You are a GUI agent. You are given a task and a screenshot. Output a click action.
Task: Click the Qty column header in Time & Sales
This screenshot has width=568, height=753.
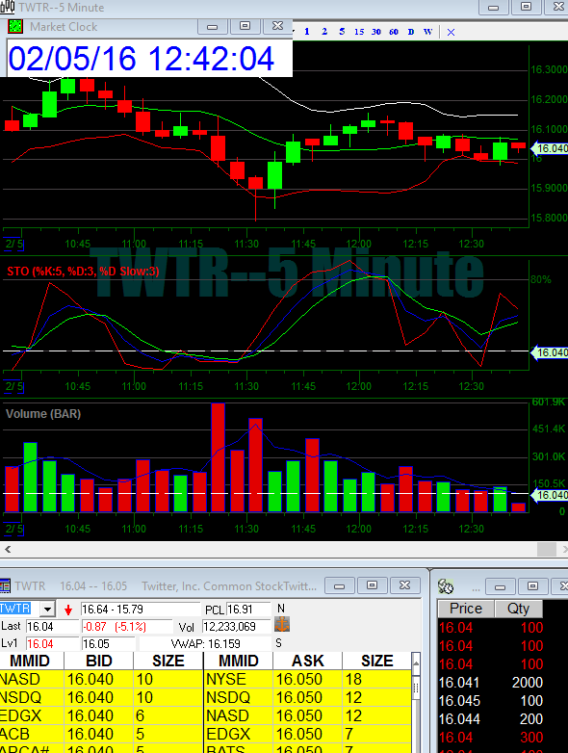(519, 609)
